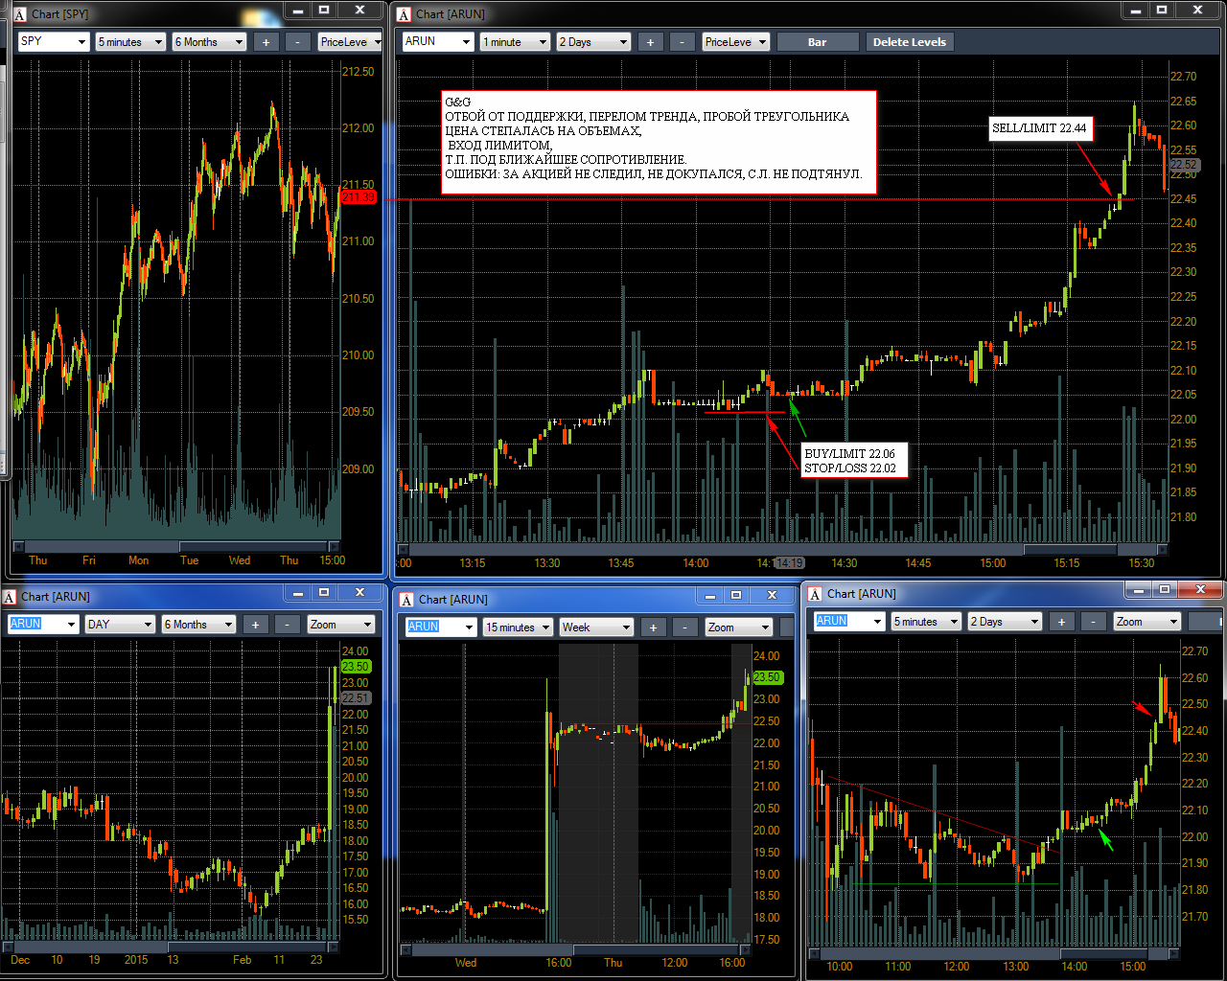Click the horizontal scrollbar of the 1 minute ARUN chart
The height and width of the screenshot is (981, 1227).
coord(782,549)
